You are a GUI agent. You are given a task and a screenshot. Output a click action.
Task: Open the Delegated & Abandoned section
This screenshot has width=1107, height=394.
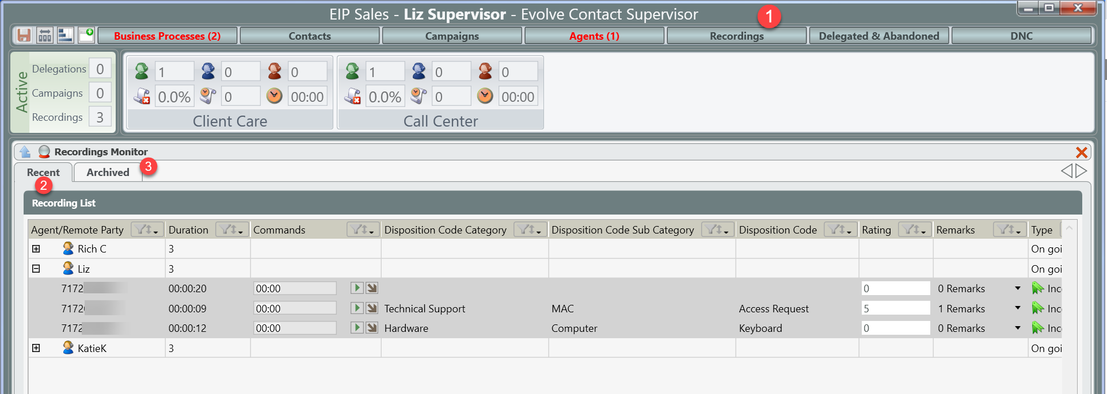(x=878, y=36)
